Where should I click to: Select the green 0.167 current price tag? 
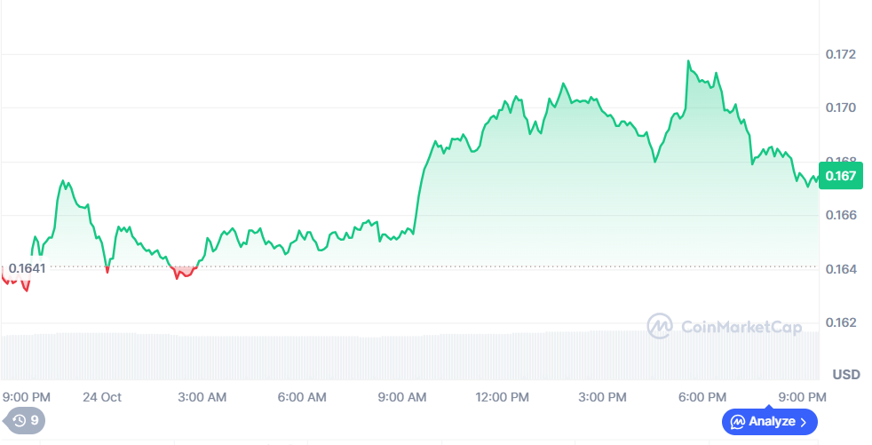tap(840, 176)
